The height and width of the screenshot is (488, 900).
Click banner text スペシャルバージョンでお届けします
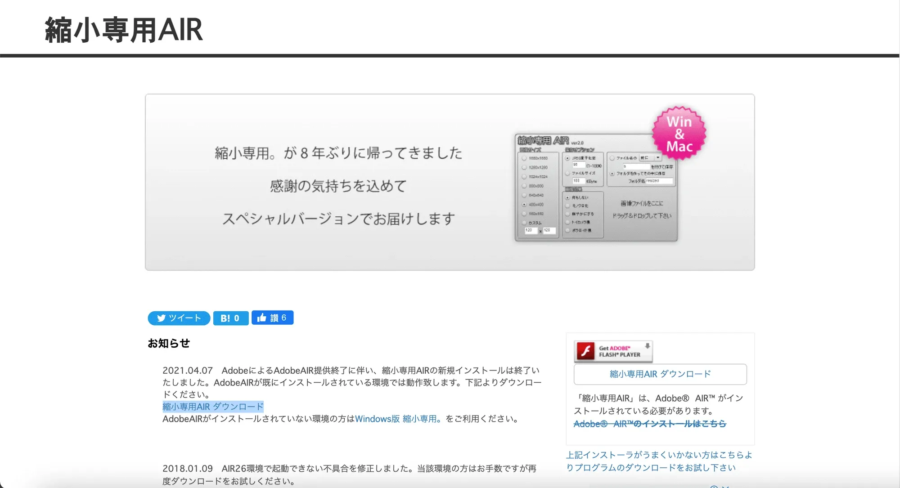coord(338,219)
